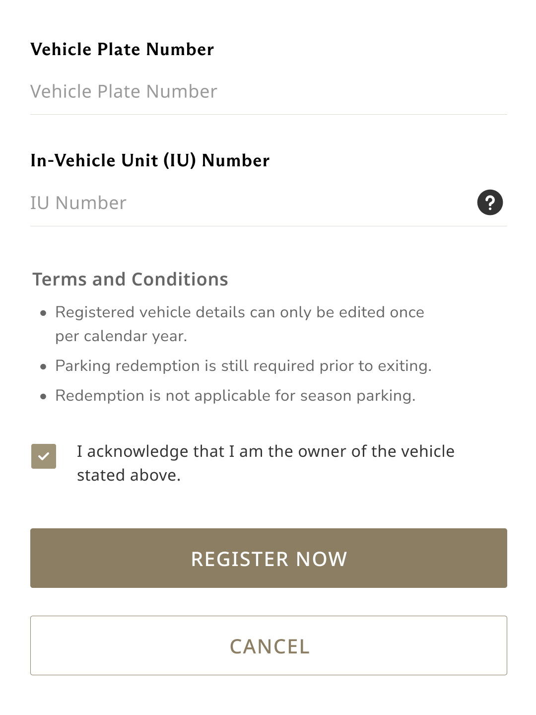Click the underline beneath Vehicle Plate Number field
Screen dimensions: 536x715
(x=268, y=115)
